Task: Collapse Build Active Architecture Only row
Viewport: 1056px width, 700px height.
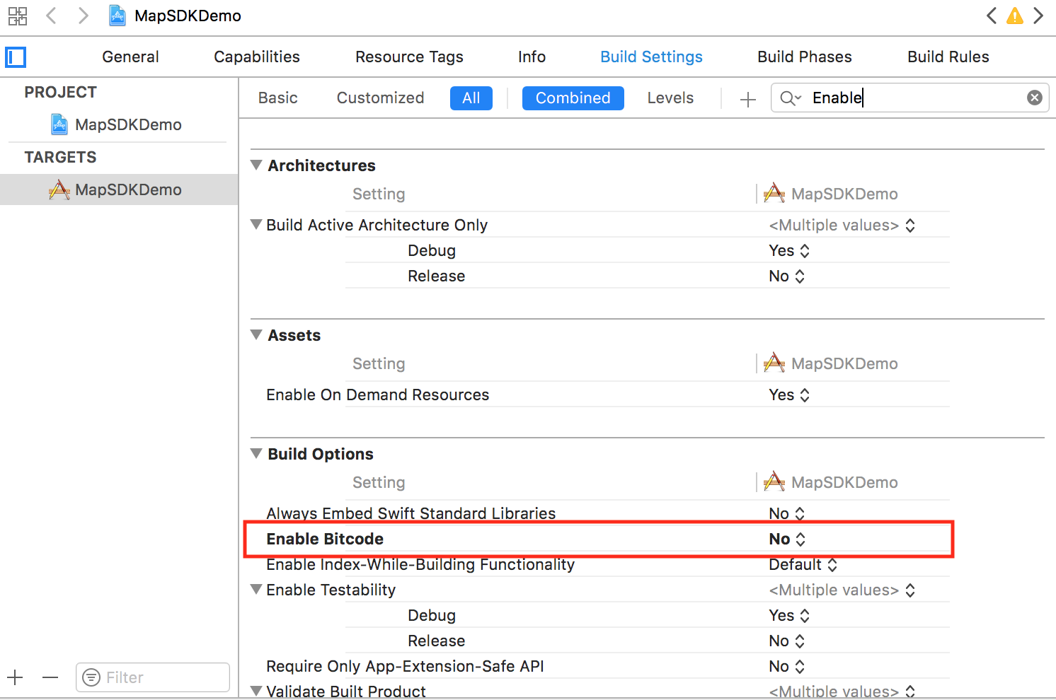Action: coord(256,224)
